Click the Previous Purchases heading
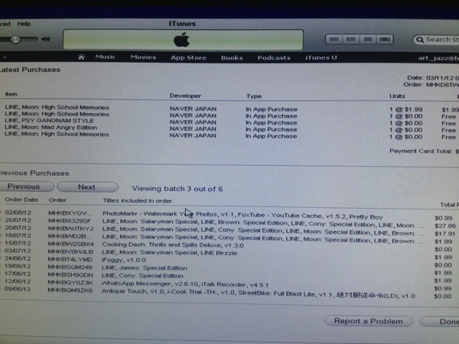459x344 pixels. [34, 174]
